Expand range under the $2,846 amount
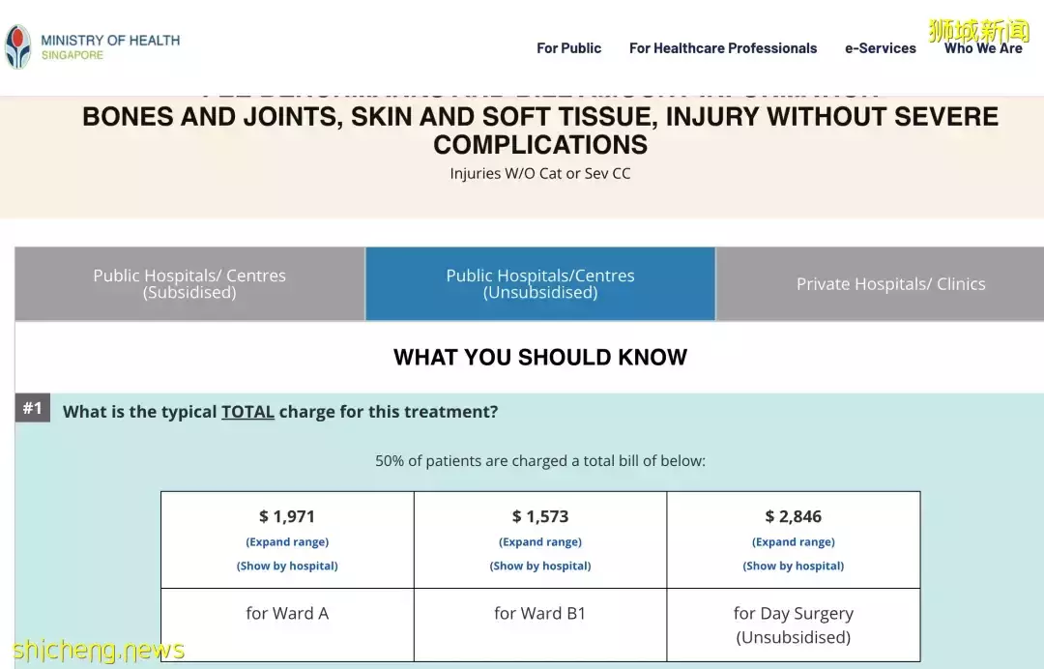 click(x=793, y=542)
